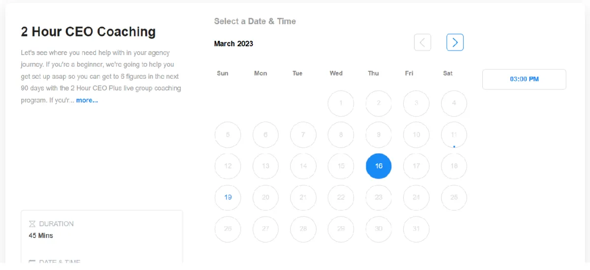The image size is (590, 270).
Task: Select date 17 under Friday
Action: [x=416, y=166]
